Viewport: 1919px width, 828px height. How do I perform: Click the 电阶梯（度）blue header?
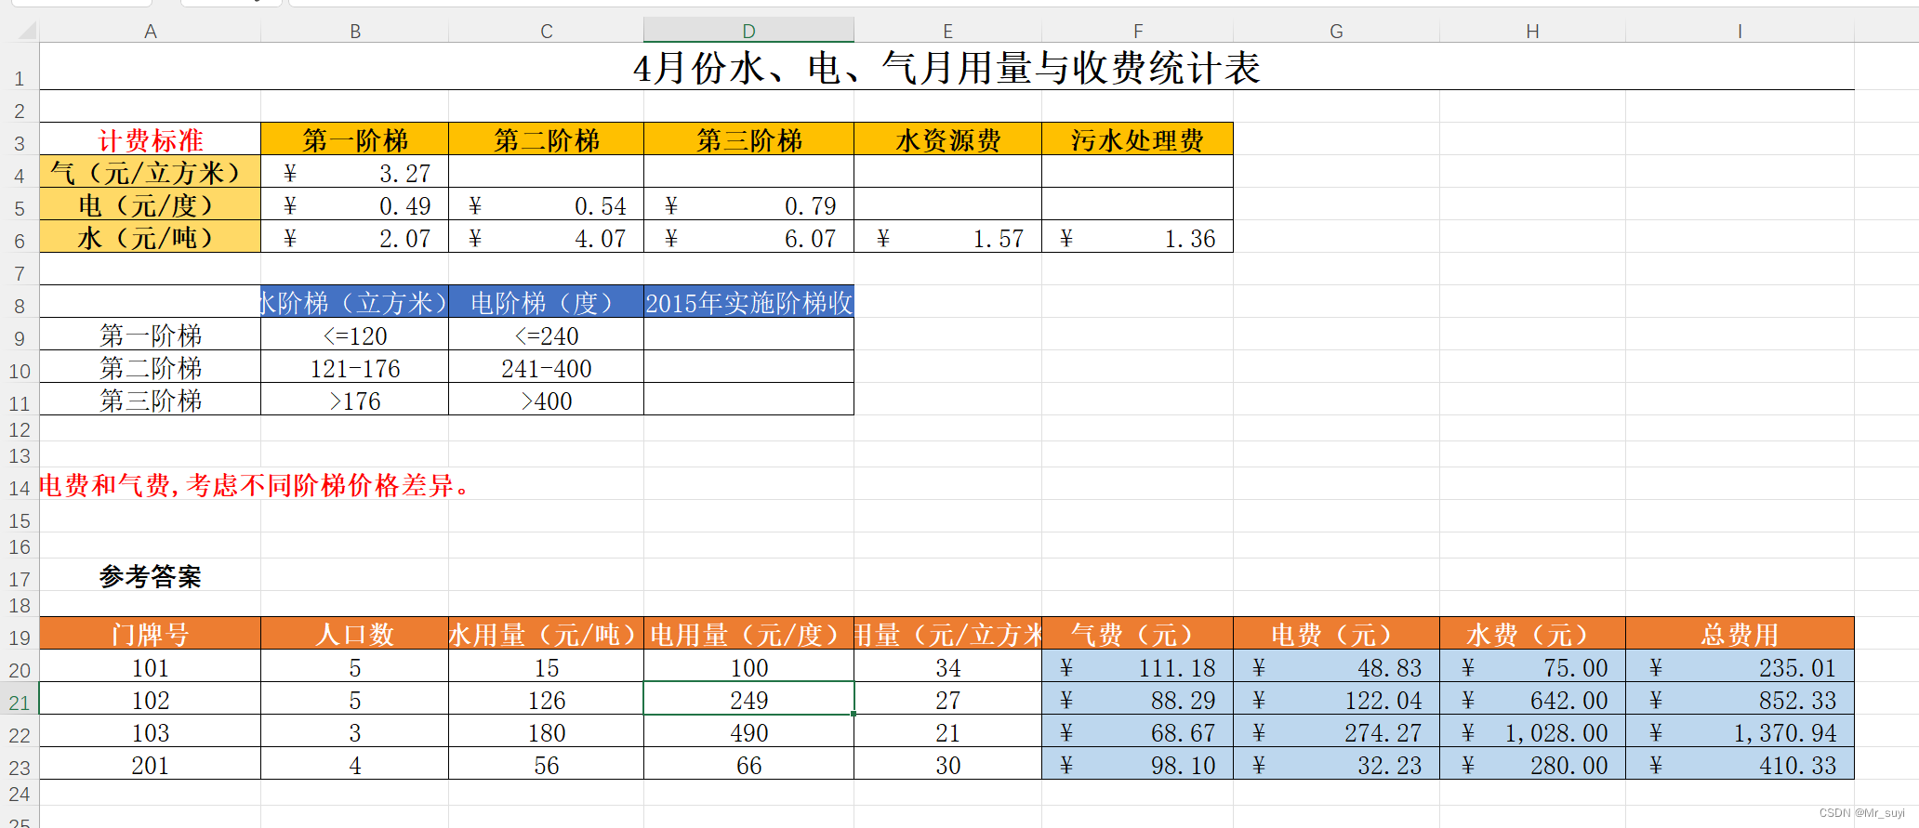pos(547,302)
